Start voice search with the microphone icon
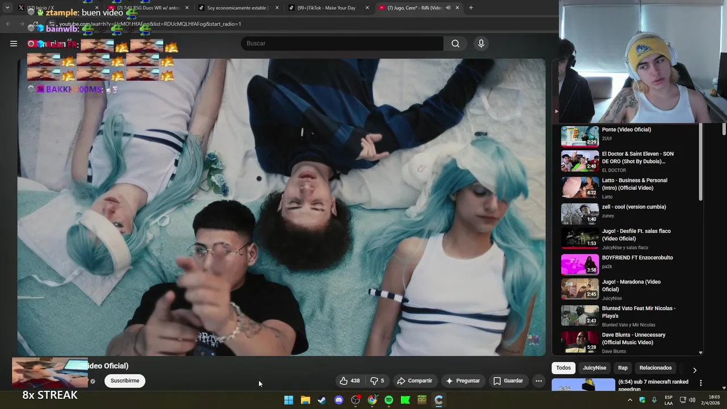Viewport: 727px width, 409px height. 481,43
